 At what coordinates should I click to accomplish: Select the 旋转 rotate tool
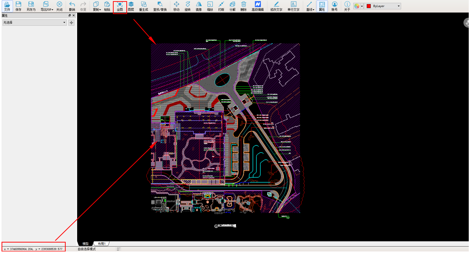coord(188,6)
